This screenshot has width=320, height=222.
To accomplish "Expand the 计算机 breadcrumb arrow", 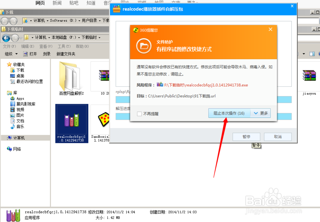I will (x=49, y=38).
